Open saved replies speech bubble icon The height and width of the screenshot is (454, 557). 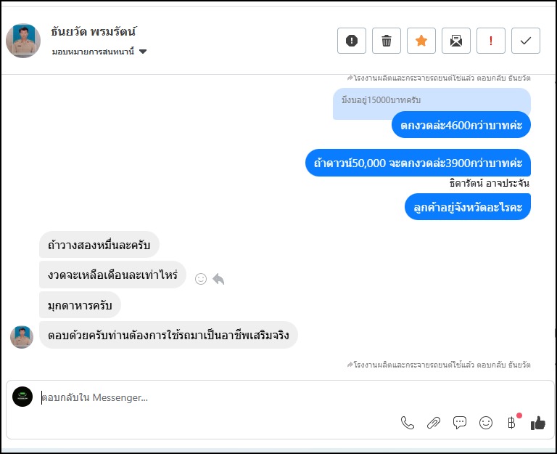[459, 423]
